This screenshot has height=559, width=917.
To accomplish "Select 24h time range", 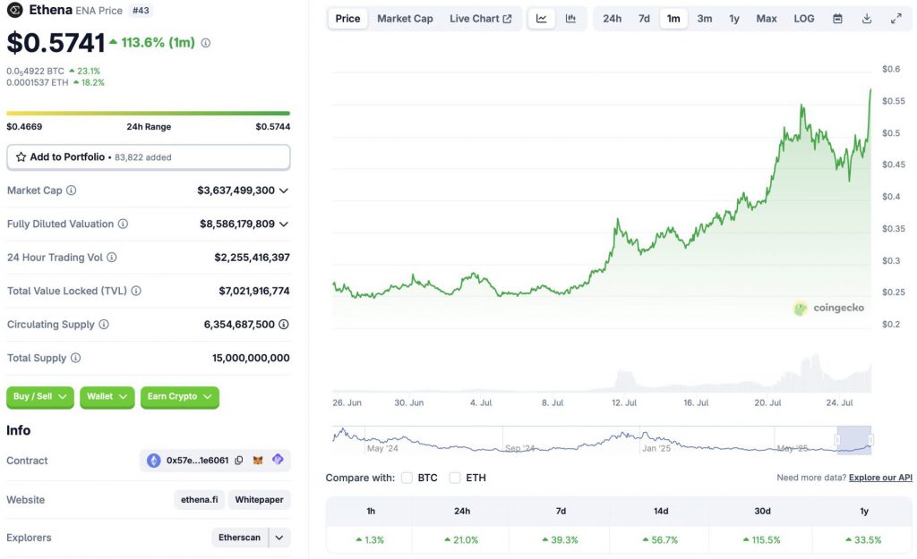I will click(613, 19).
